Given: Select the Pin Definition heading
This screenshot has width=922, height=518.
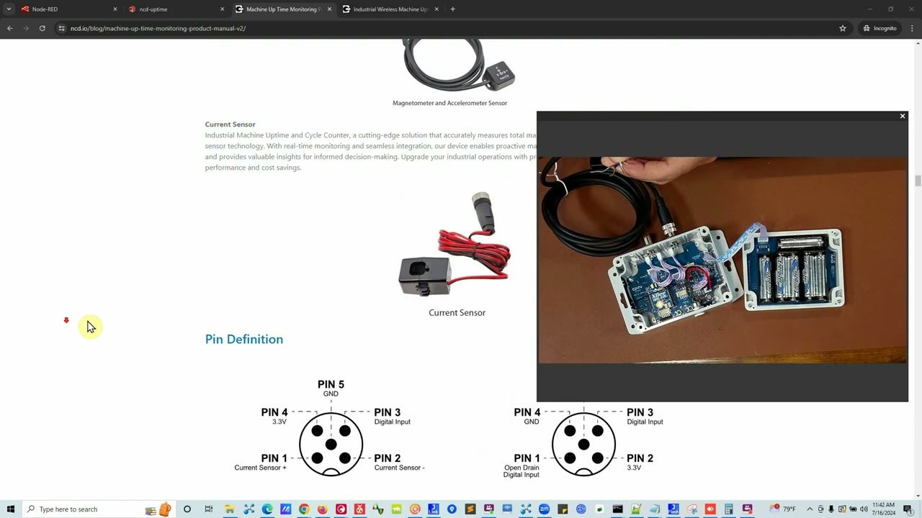Looking at the screenshot, I should pyautogui.click(x=244, y=339).
